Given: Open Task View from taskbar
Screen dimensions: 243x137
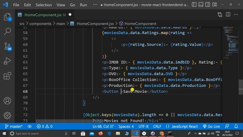Looking at the screenshot, I should click(74, 134).
